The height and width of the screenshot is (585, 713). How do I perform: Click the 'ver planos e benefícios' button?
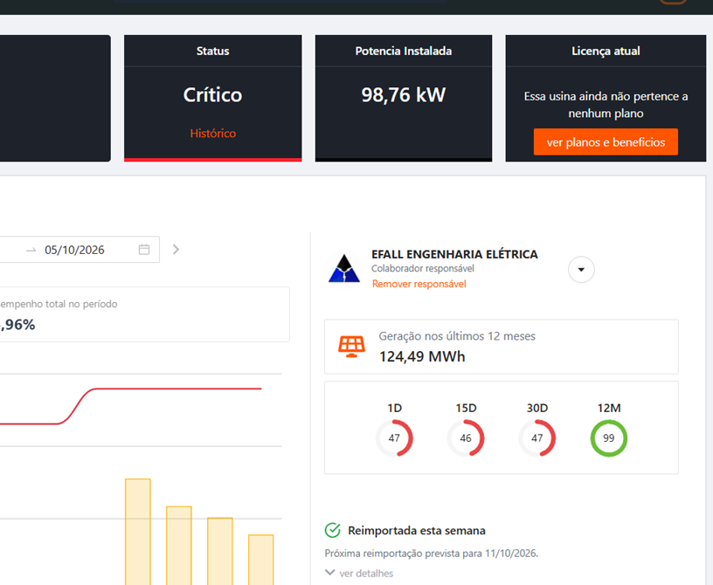point(606,141)
